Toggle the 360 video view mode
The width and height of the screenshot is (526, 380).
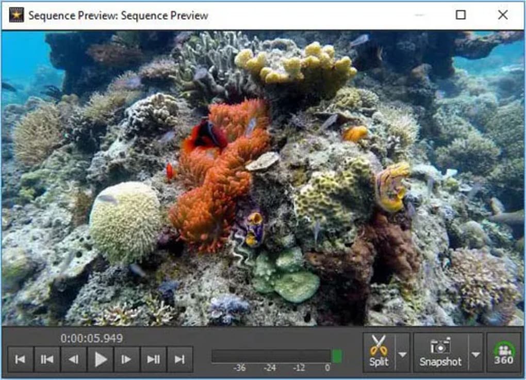click(x=503, y=352)
